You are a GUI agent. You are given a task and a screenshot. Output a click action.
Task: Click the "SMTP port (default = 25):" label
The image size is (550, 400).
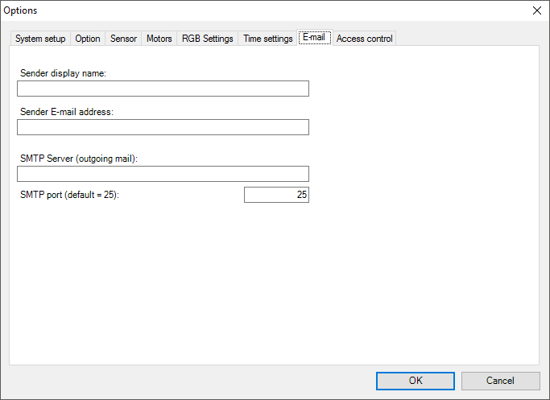click(x=69, y=195)
